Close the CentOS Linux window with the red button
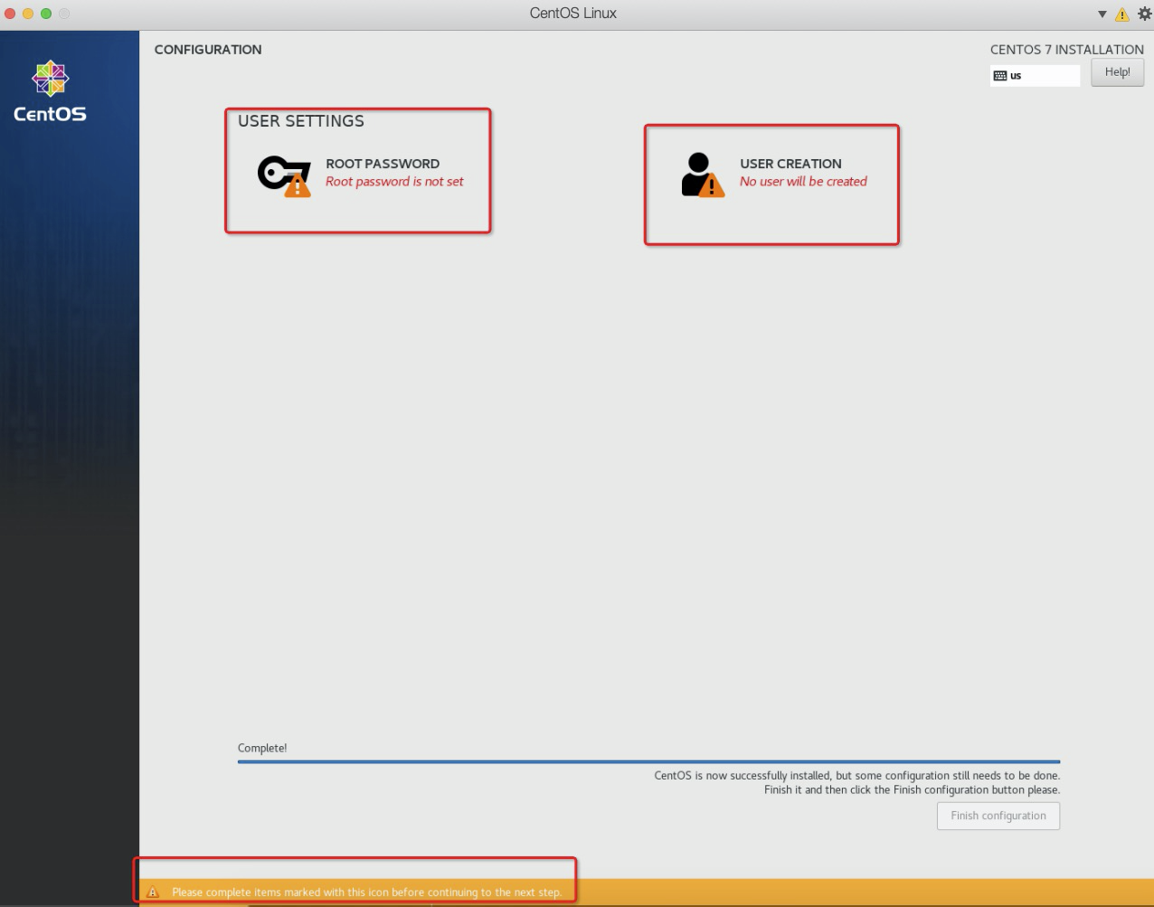This screenshot has width=1154, height=907. point(11,14)
